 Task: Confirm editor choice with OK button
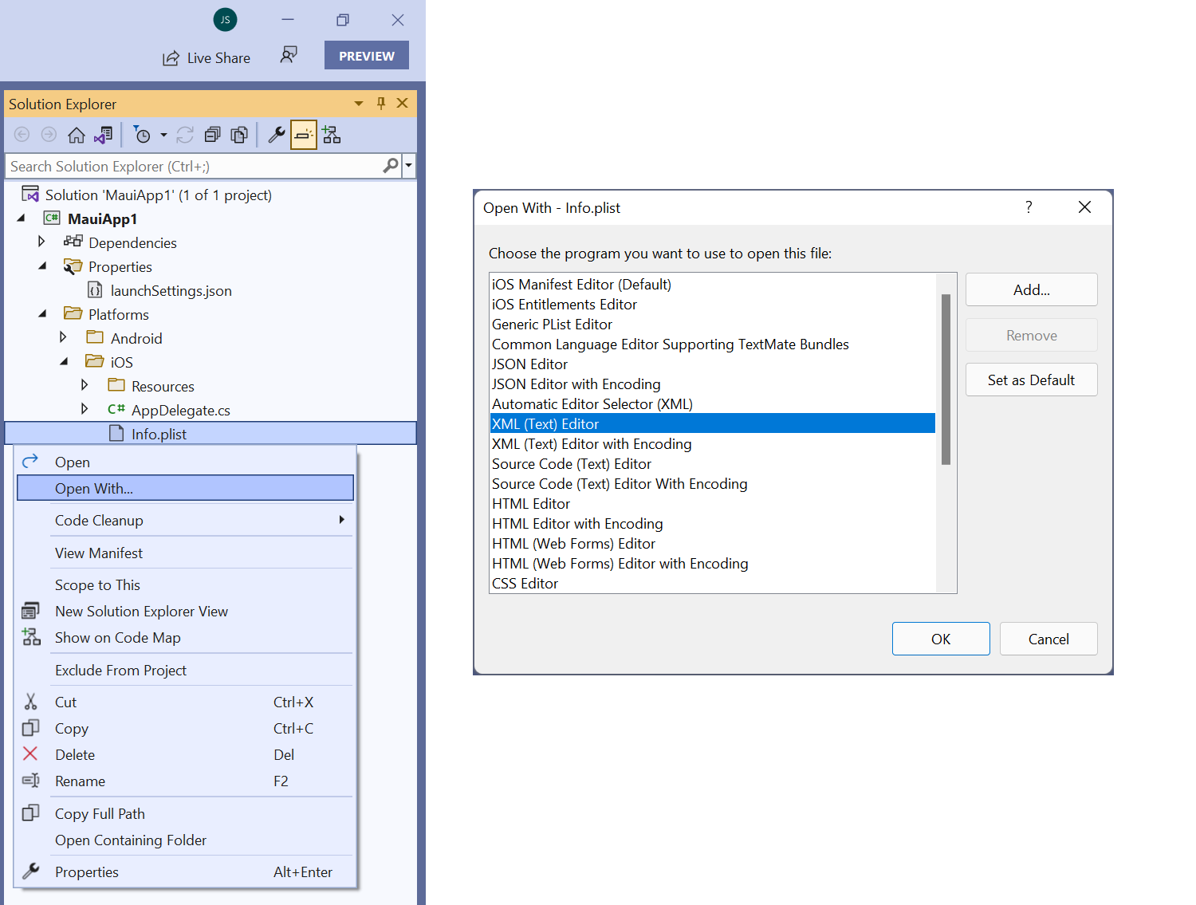[x=940, y=638]
